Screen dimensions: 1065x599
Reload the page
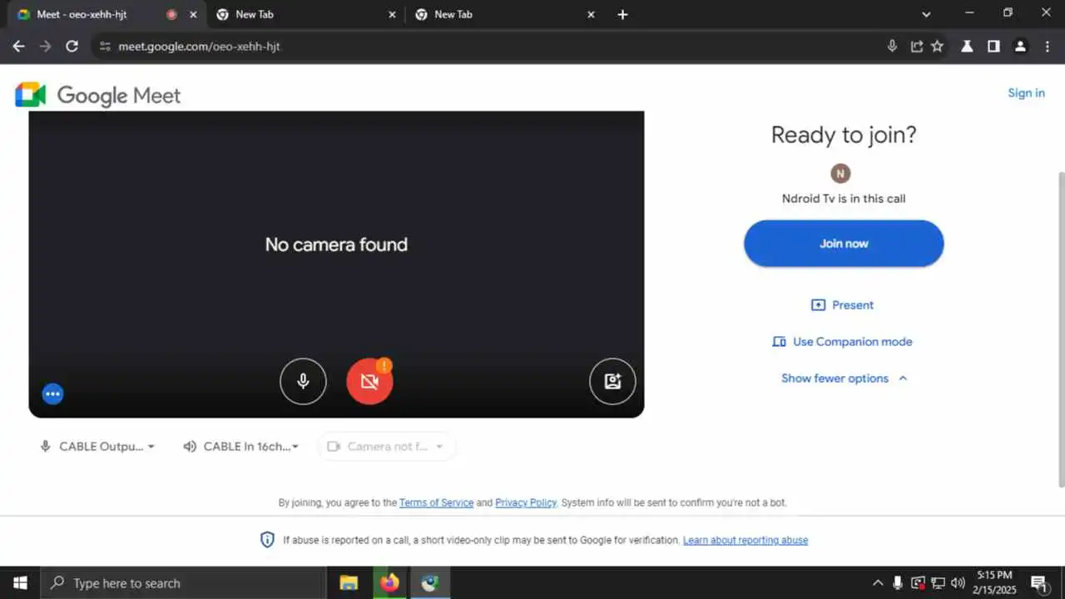tap(72, 47)
